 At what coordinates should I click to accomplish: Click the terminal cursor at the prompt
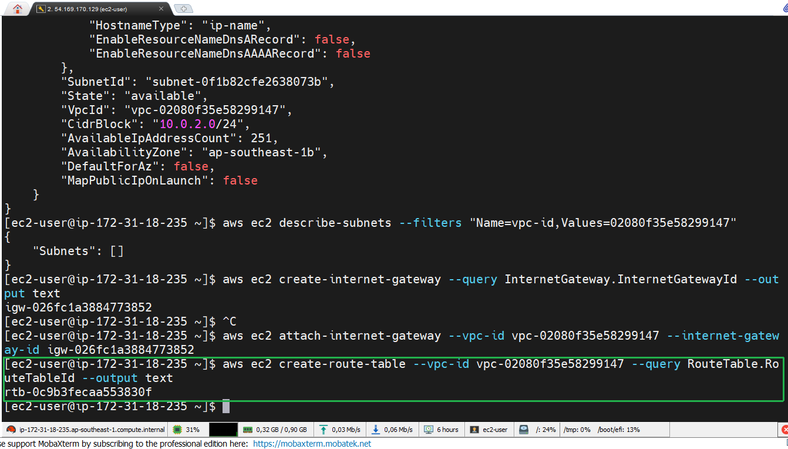tap(226, 407)
